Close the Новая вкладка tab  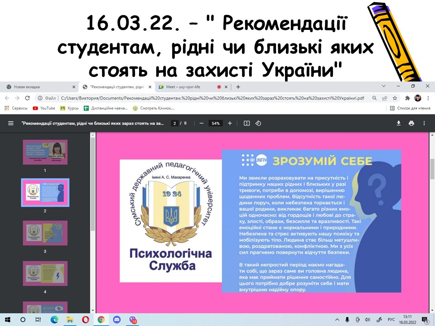pos(74,87)
